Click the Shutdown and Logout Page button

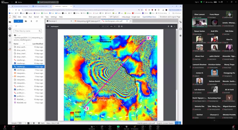(170, 17)
